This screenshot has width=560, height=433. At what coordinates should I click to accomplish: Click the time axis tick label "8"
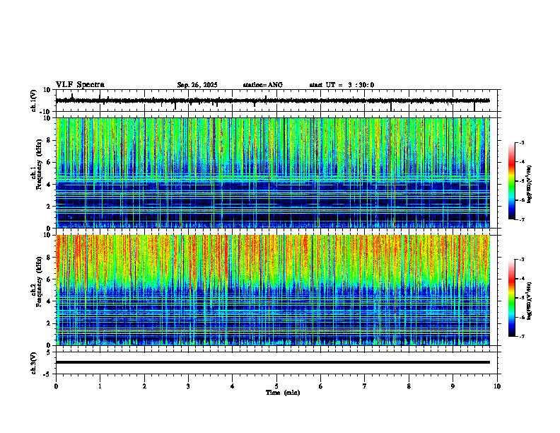[x=409, y=386]
